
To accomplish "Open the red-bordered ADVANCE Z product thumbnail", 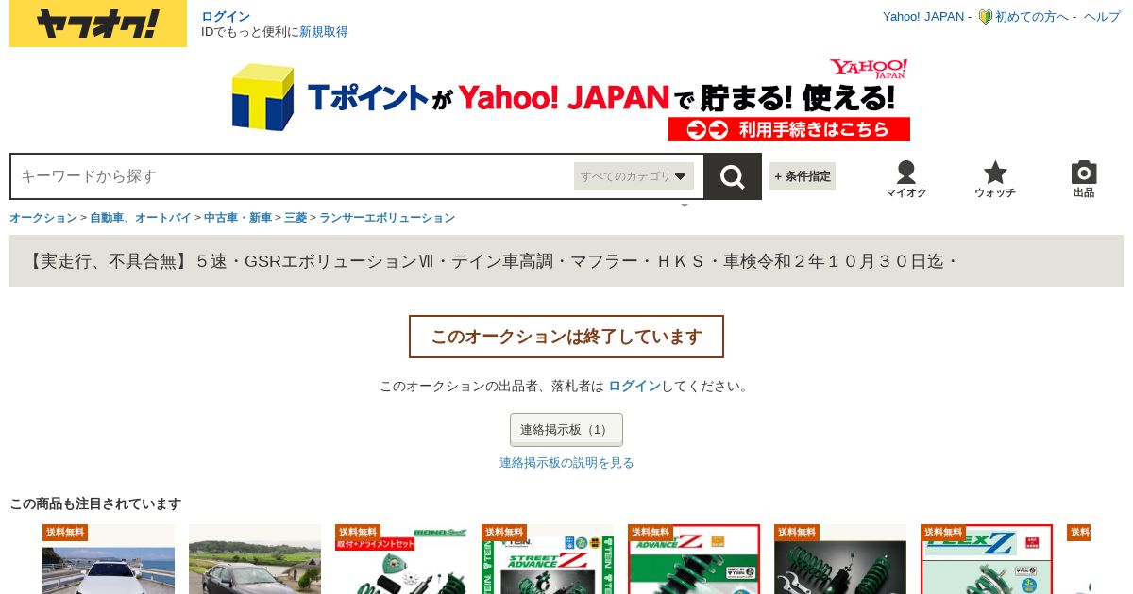I will [x=694, y=559].
